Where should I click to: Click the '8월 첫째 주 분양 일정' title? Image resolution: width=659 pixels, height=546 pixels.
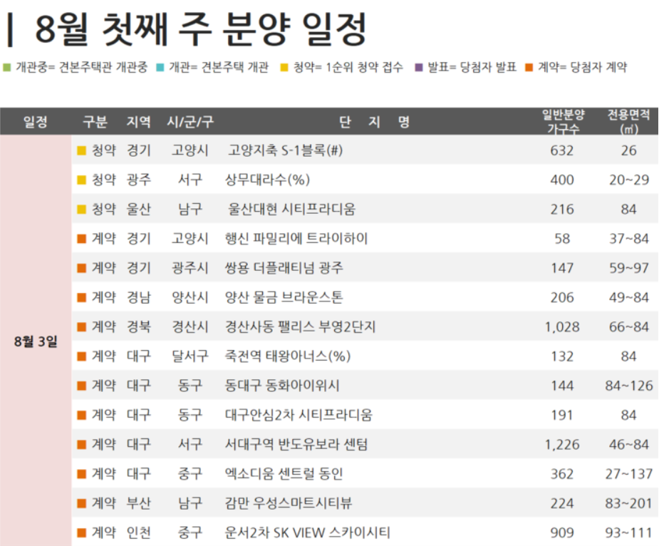coord(201,29)
